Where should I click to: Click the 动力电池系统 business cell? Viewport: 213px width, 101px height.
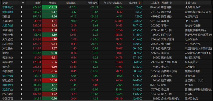(193, 7)
